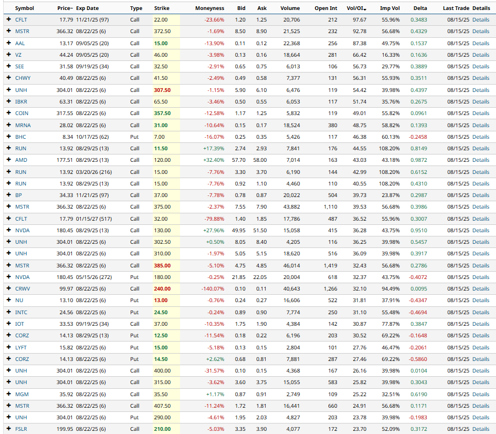The image size is (496, 434).
Task: Open the IBKR symbol link
Action: click(21, 101)
